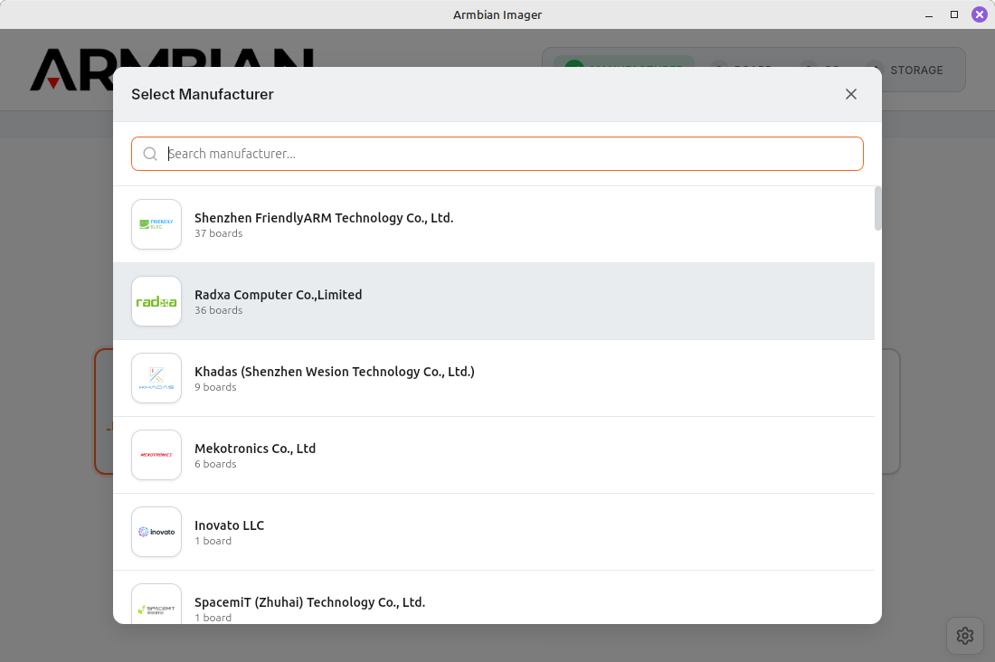Screen dimensions: 995x662
Task: Click the manufacturer list scrollbar thumb
Action: point(877,209)
